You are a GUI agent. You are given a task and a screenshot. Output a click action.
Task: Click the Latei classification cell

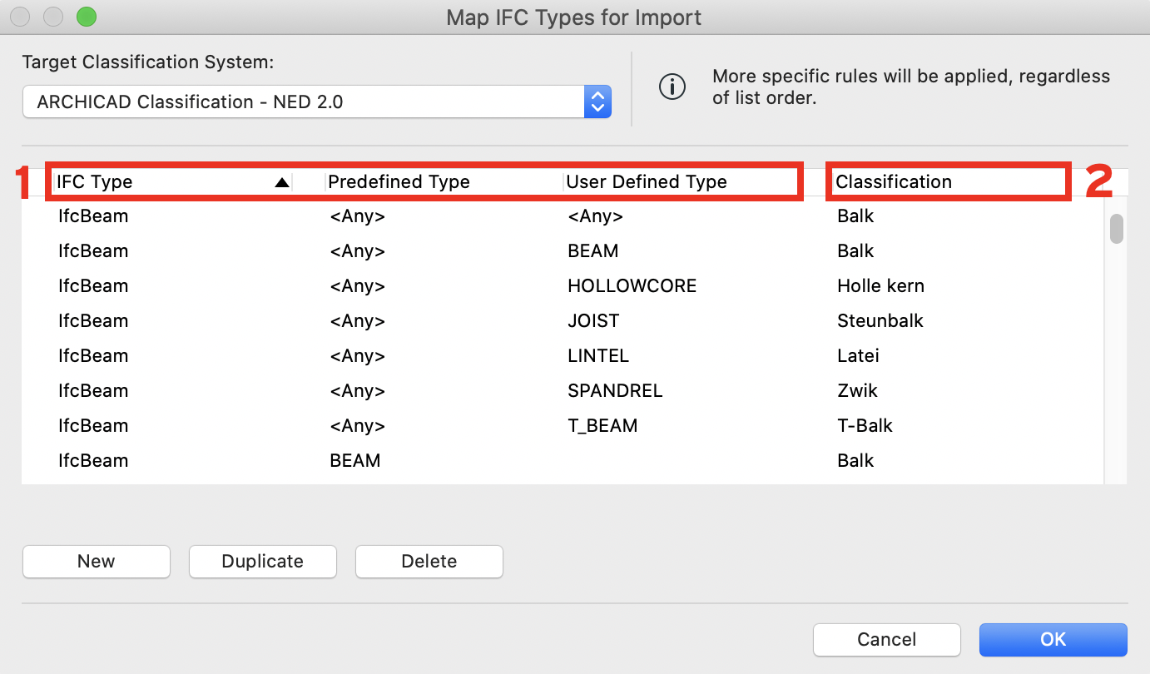tap(858, 355)
